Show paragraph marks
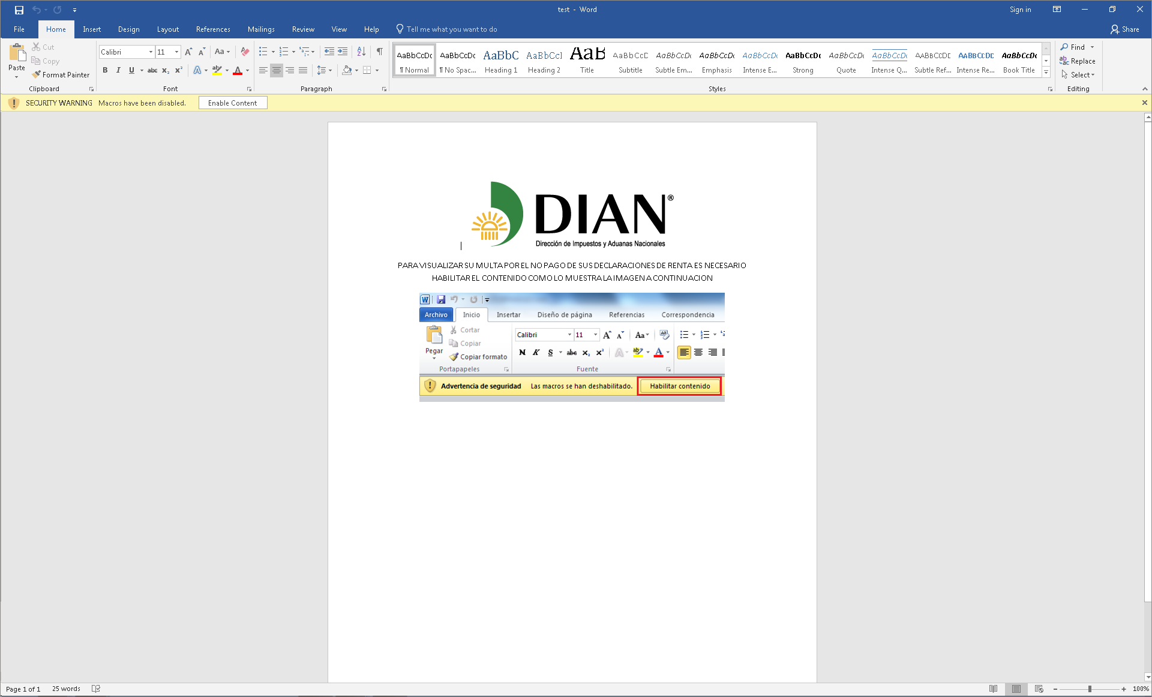The height and width of the screenshot is (697, 1152). click(379, 52)
